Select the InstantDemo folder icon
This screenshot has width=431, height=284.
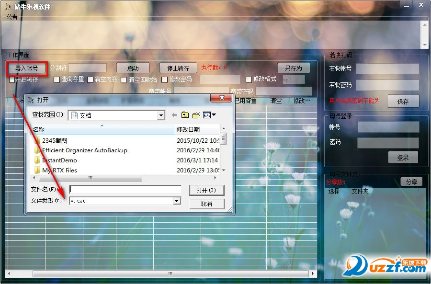coord(37,160)
